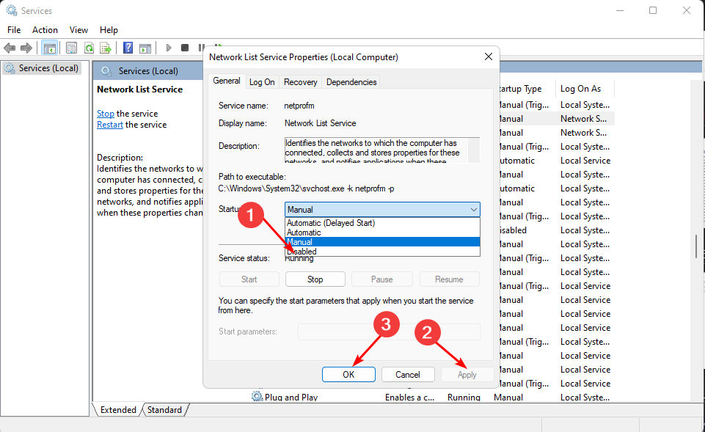Click the Services (Local) pane header
This screenshot has height=432, width=705.
(x=148, y=70)
